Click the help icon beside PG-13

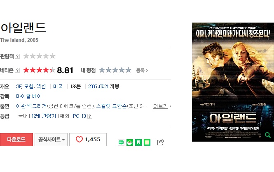(90, 116)
